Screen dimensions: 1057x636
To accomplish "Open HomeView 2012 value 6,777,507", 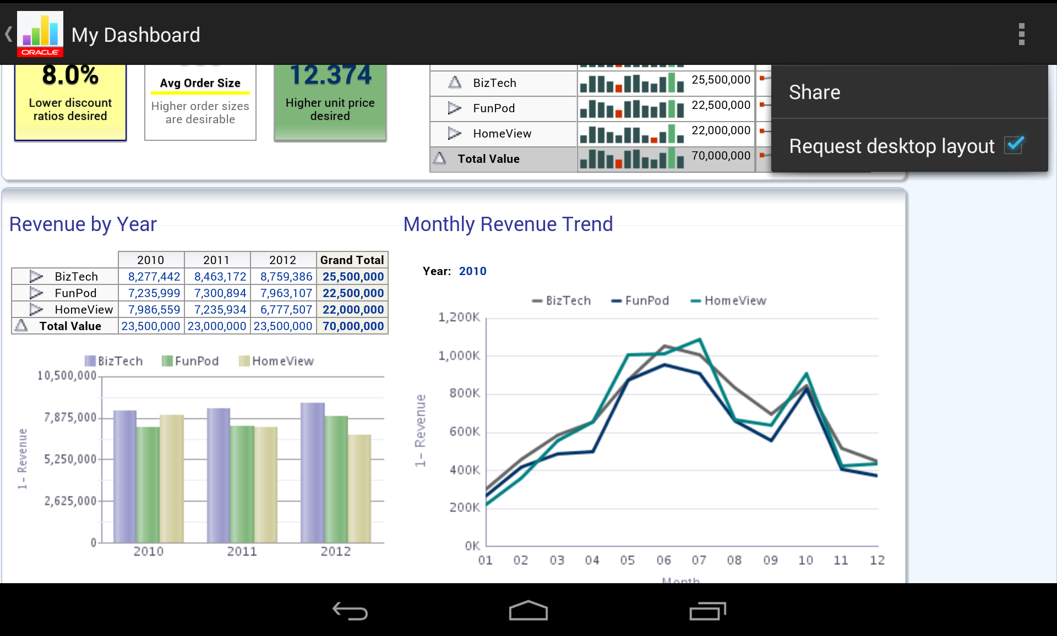I will coord(286,309).
